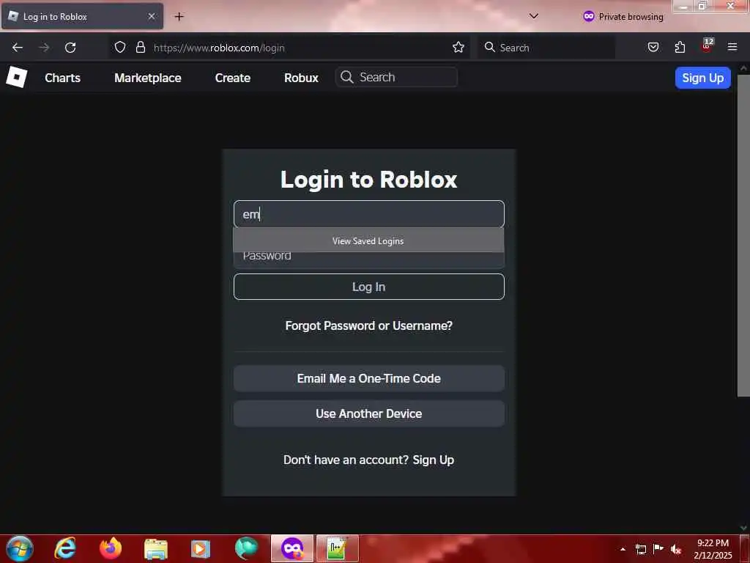
Task: Close the Log in to Roblox tab
Action: 151,16
